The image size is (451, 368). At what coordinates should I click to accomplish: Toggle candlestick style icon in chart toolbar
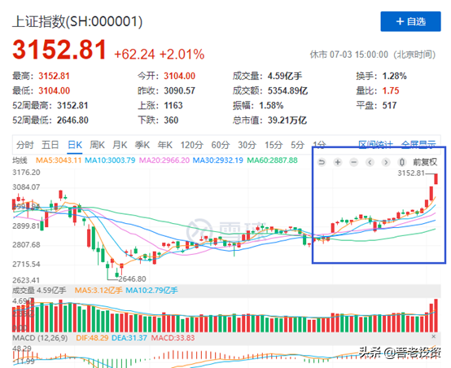[x=402, y=162]
